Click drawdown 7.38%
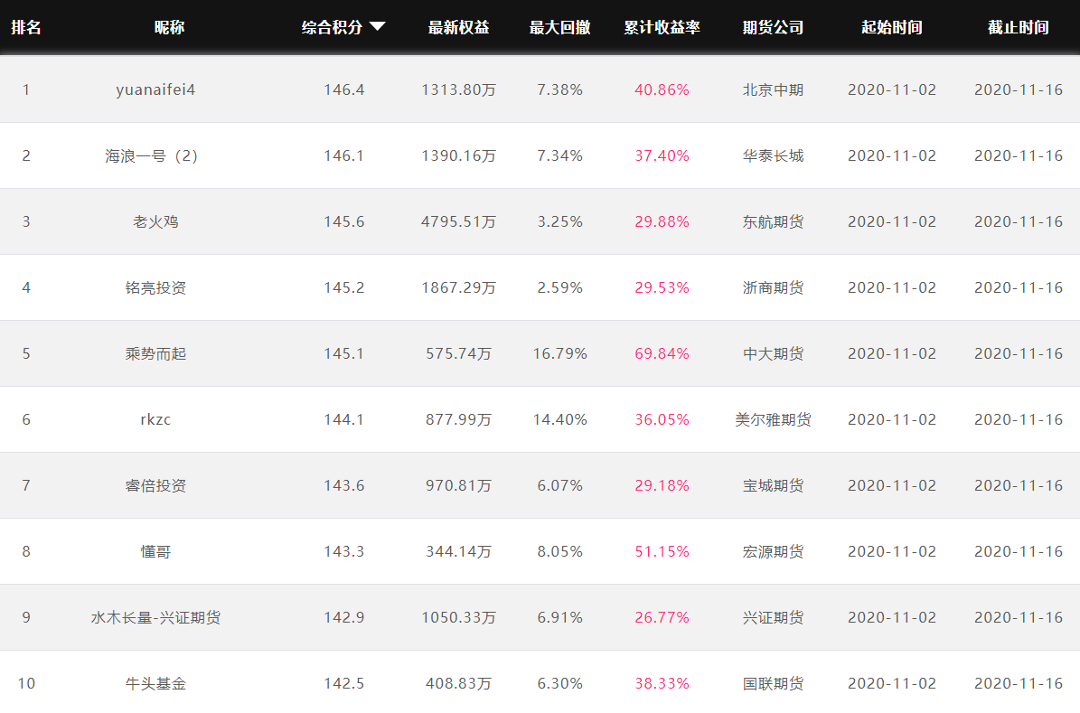 (x=560, y=89)
